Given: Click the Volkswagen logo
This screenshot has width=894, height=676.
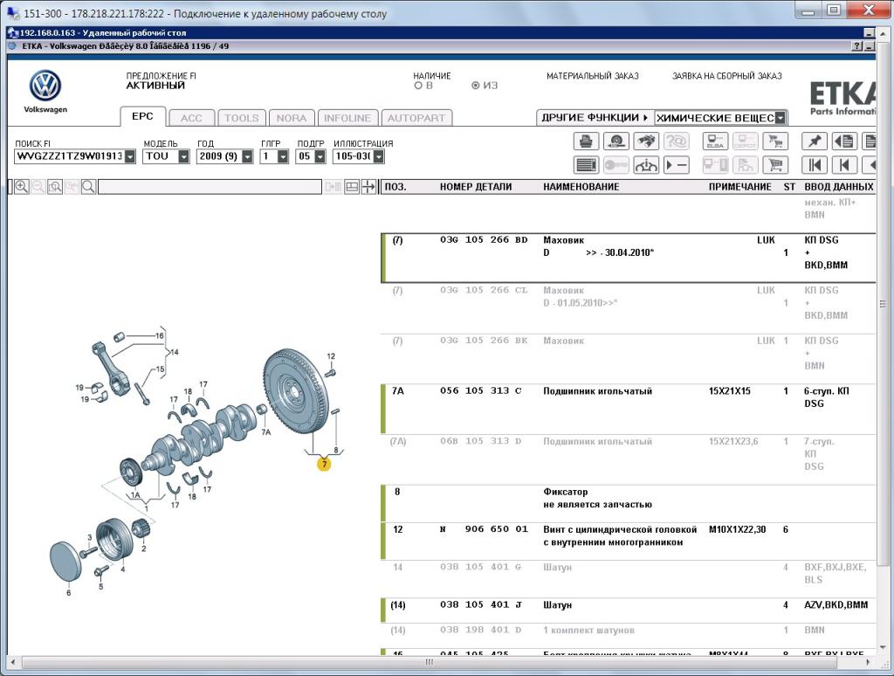Looking at the screenshot, I should point(45,86).
